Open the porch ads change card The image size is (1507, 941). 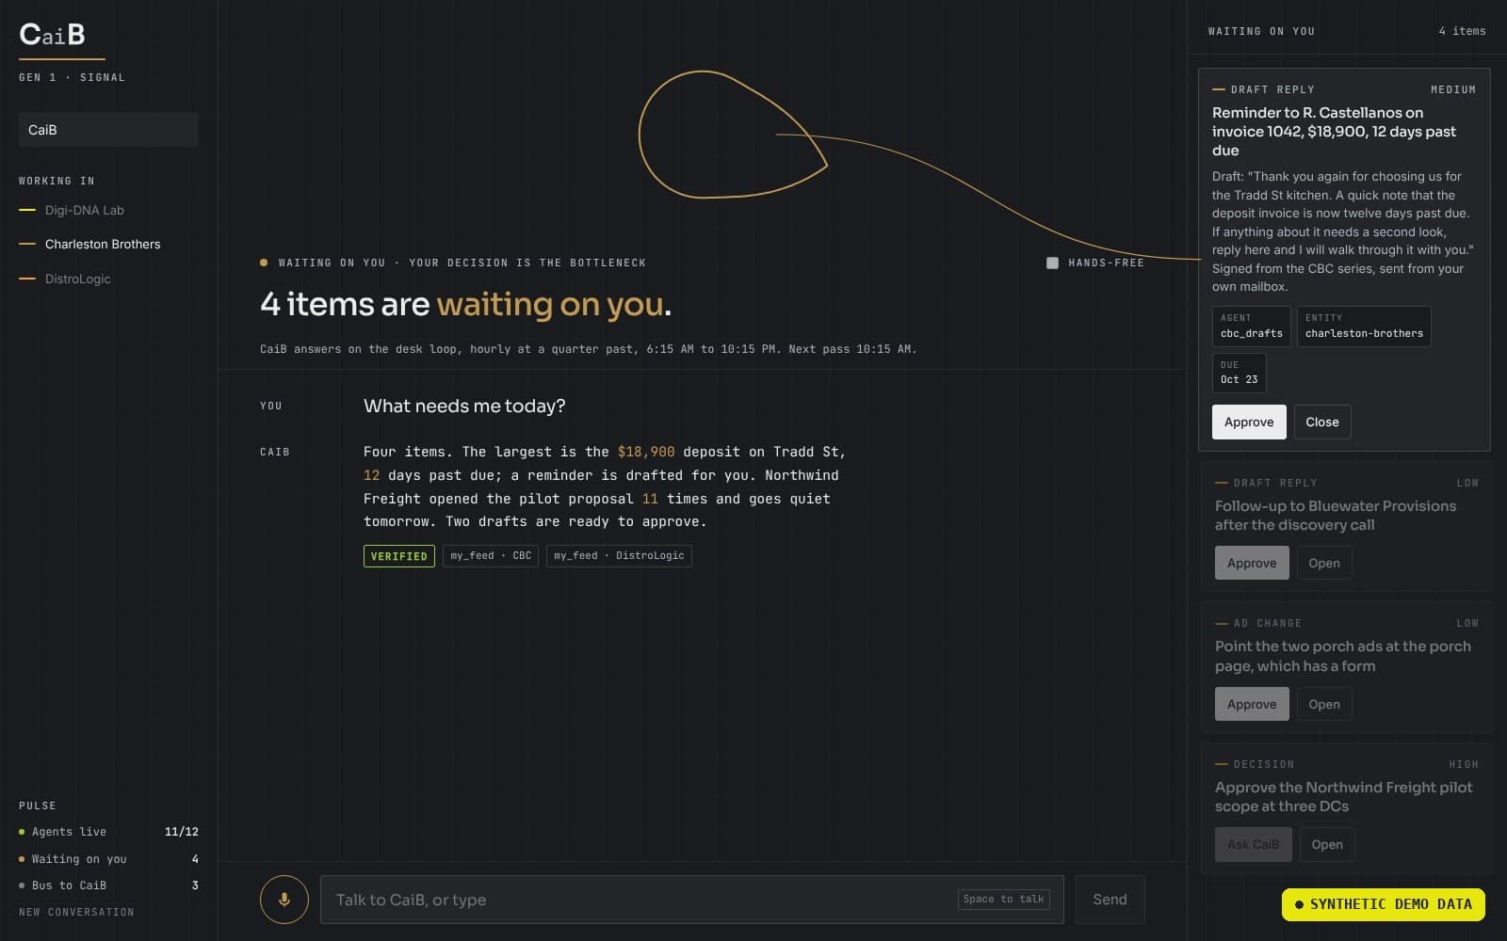pos(1323,704)
